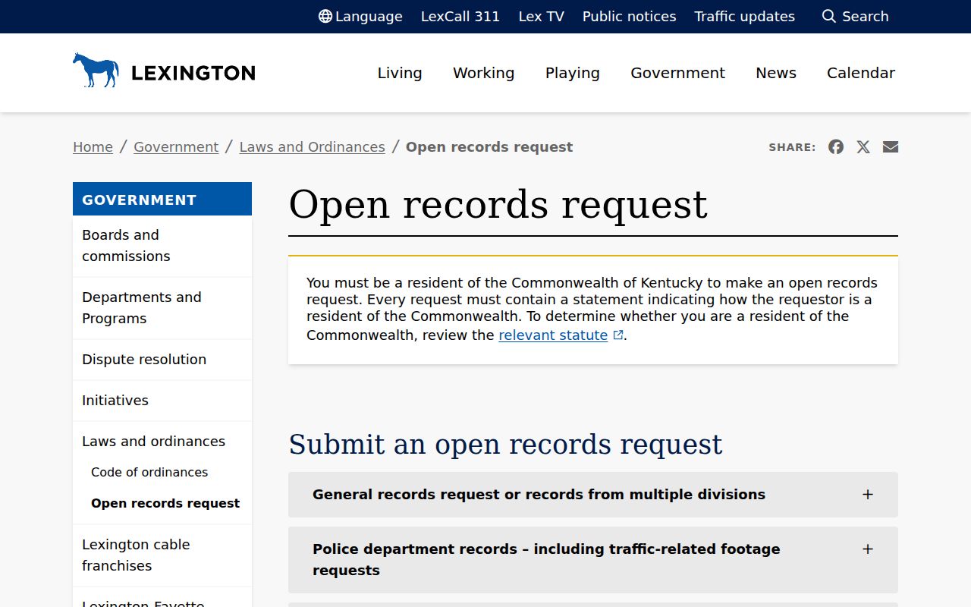The image size is (971, 607).
Task: Open Lexington cable franchises sidebar item
Action: click(x=162, y=555)
